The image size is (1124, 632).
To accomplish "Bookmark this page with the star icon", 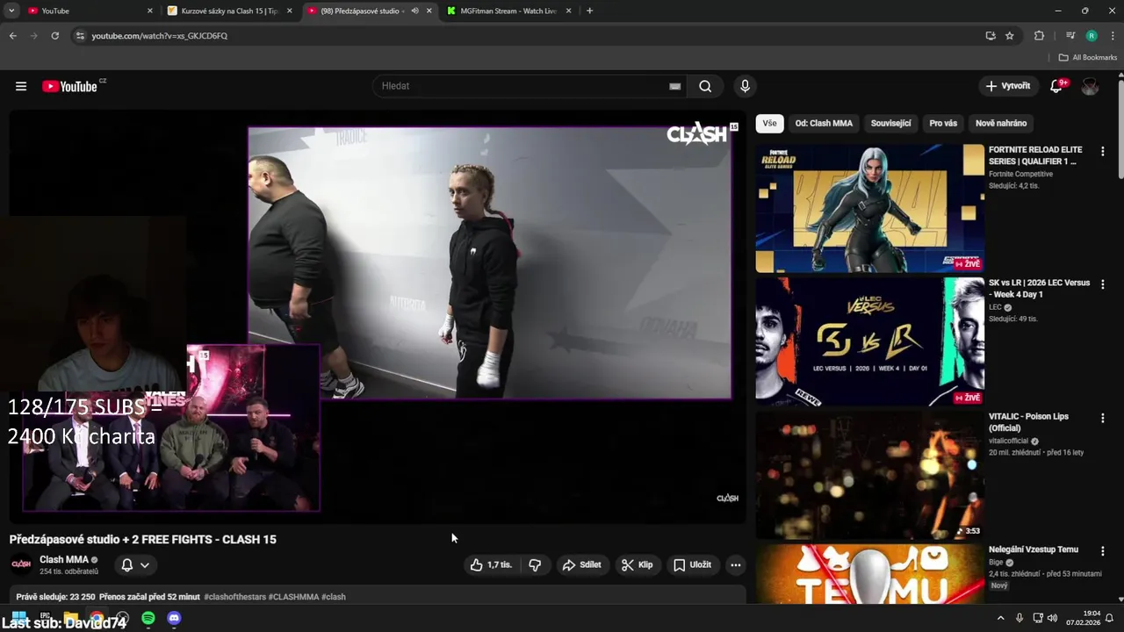I will click(x=1010, y=36).
